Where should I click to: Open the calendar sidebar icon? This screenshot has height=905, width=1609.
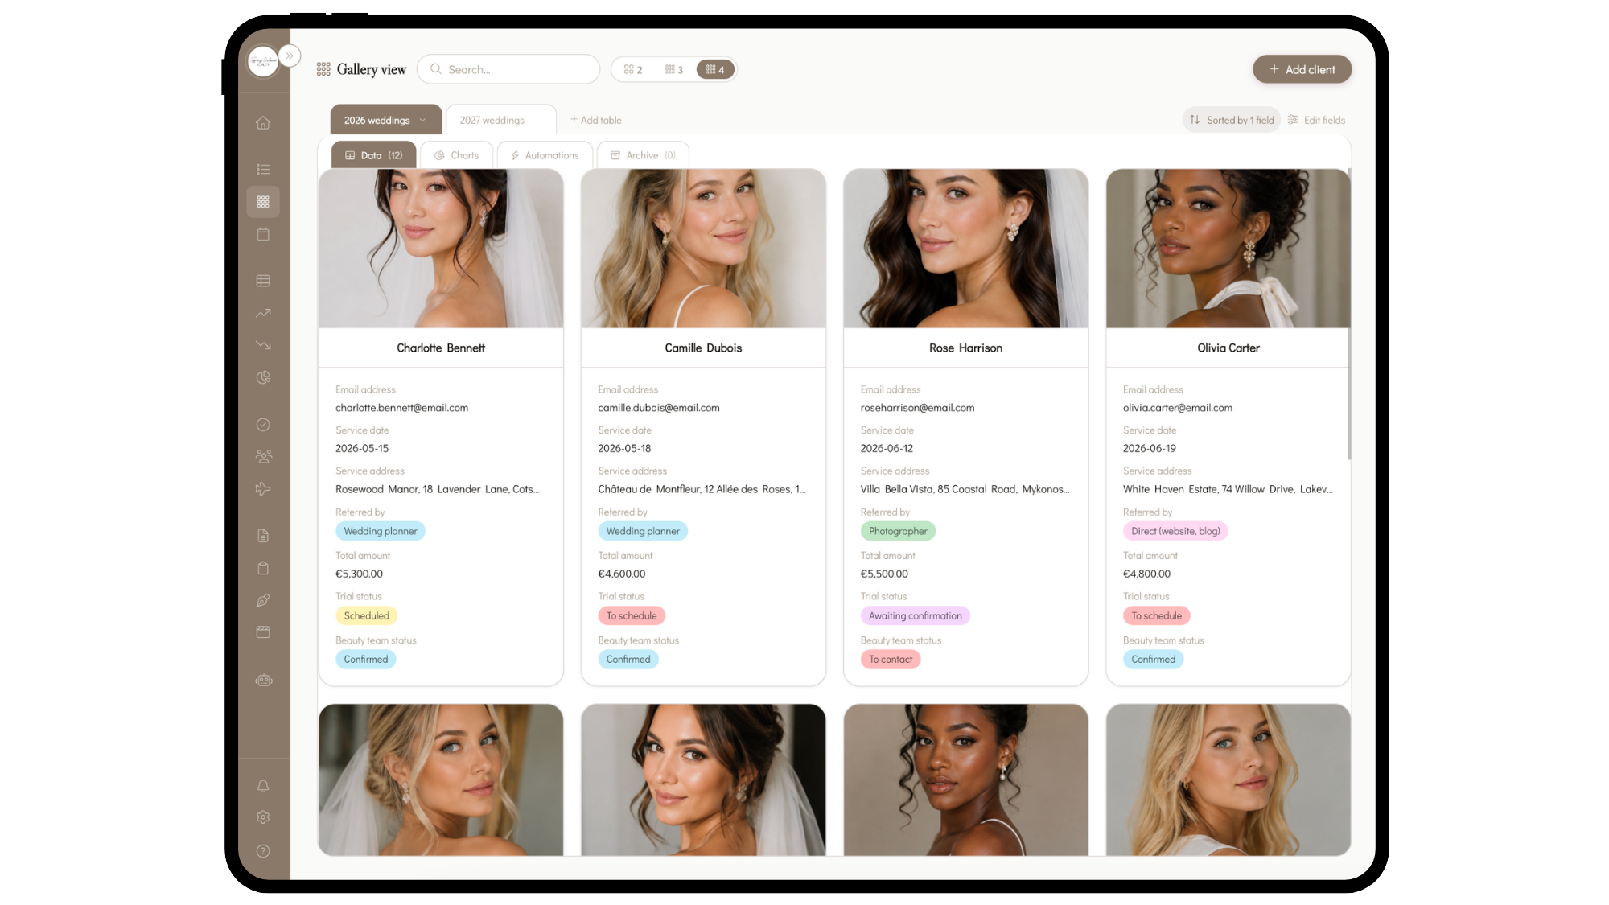263,234
